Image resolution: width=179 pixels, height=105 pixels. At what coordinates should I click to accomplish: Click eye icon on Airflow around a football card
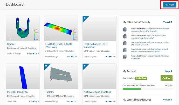[x=106, y=102]
